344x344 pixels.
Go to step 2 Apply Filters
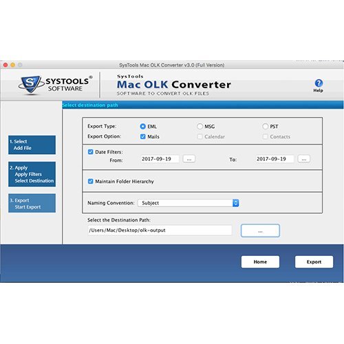point(32,174)
